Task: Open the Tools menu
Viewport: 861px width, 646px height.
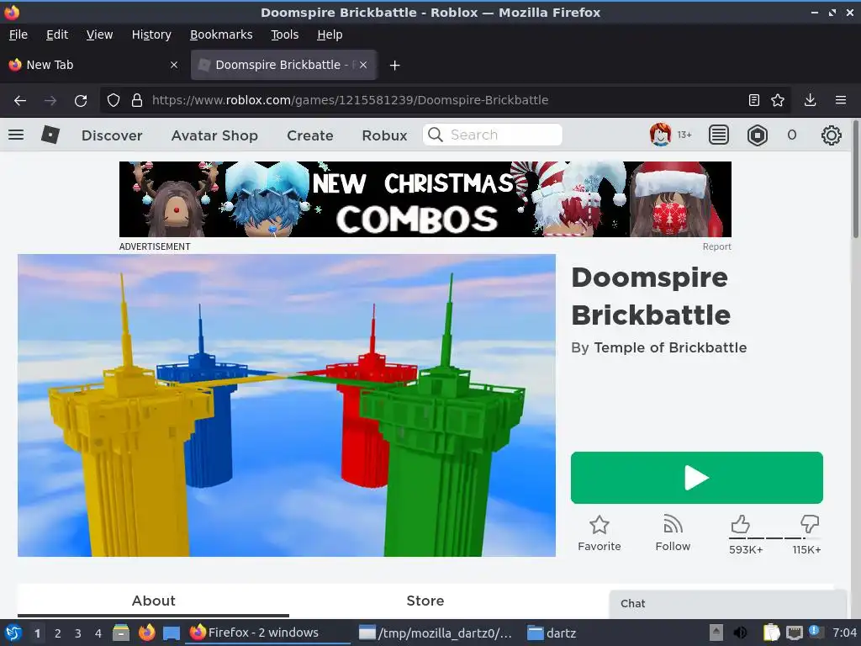Action: pyautogui.click(x=284, y=34)
